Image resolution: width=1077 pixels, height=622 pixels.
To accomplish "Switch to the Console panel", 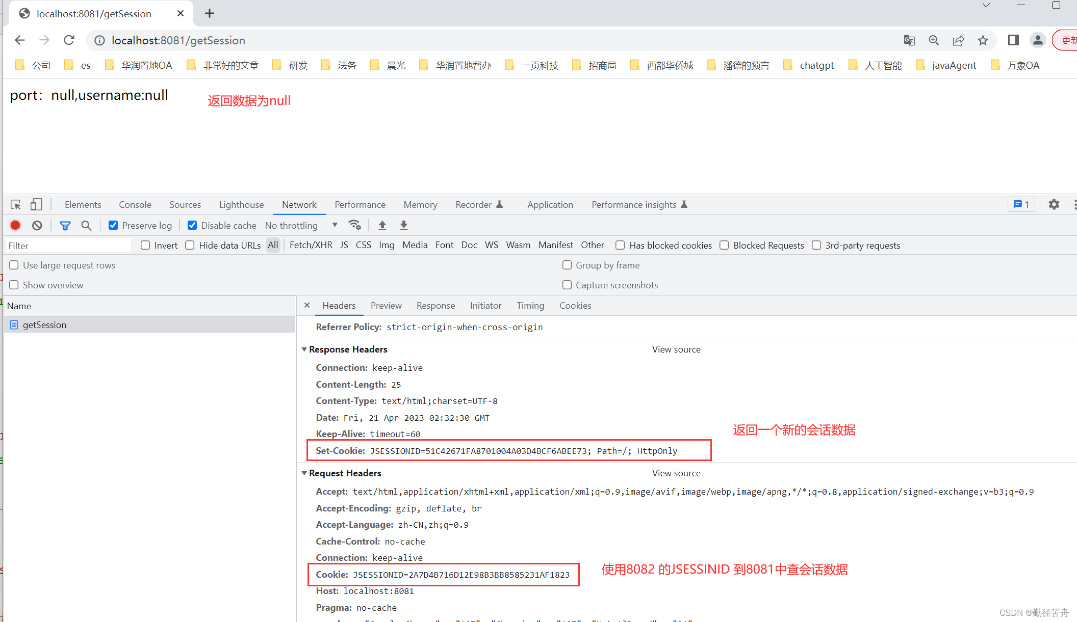I will [135, 204].
